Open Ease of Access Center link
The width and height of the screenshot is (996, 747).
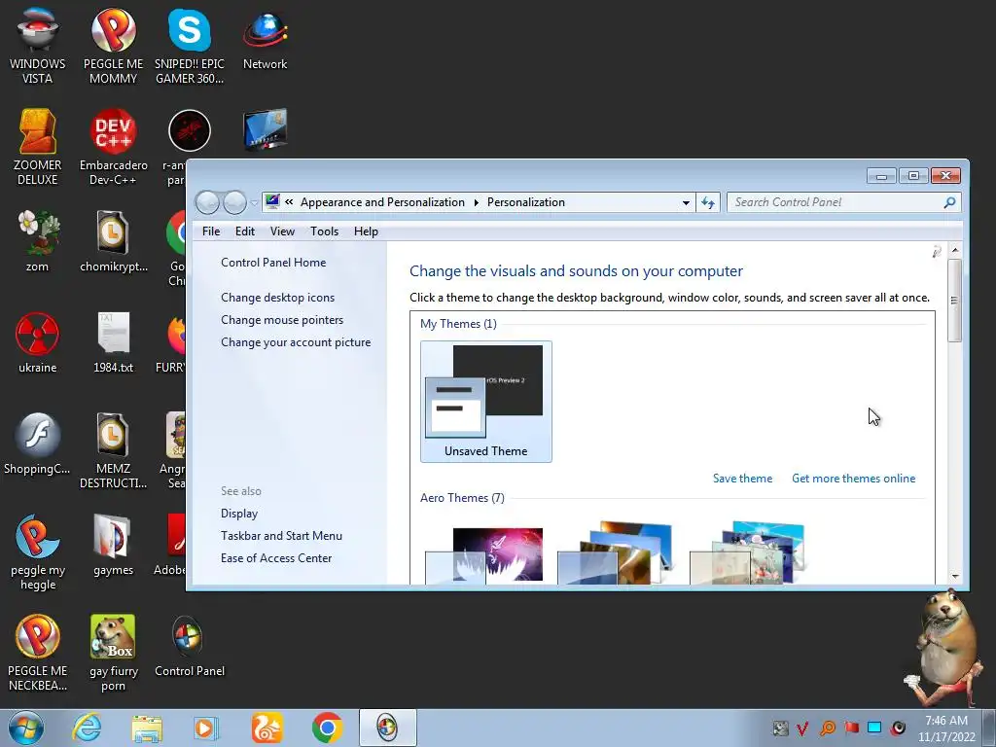point(275,557)
